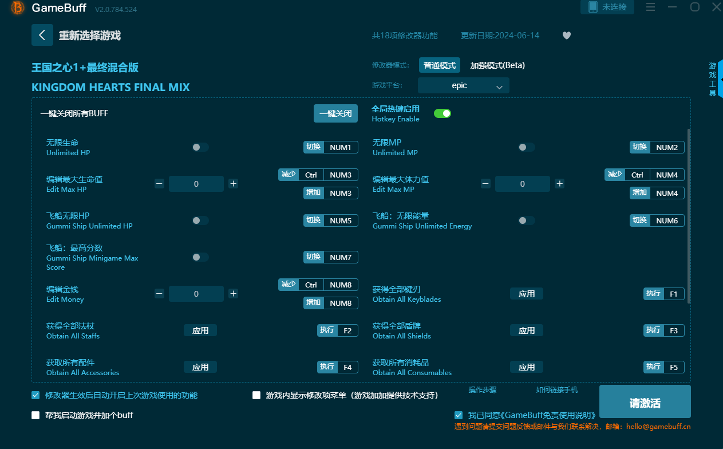Switch to Enhanced mode (Beta) tab
The image size is (723, 449).
click(x=497, y=65)
